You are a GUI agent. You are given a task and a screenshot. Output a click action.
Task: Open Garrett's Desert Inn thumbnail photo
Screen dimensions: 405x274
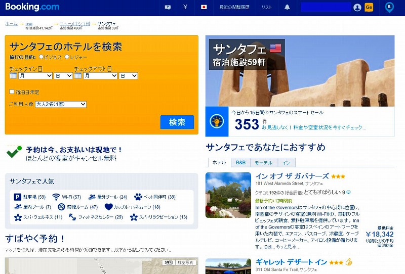click(228, 266)
